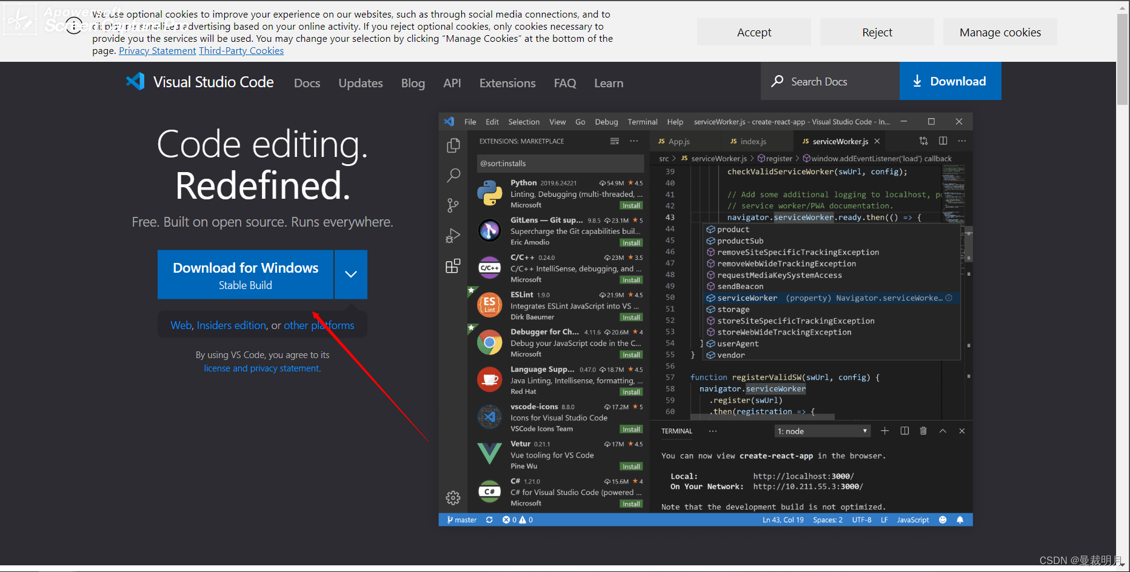Click the @sort:installs search box
The image size is (1130, 572).
click(x=560, y=164)
